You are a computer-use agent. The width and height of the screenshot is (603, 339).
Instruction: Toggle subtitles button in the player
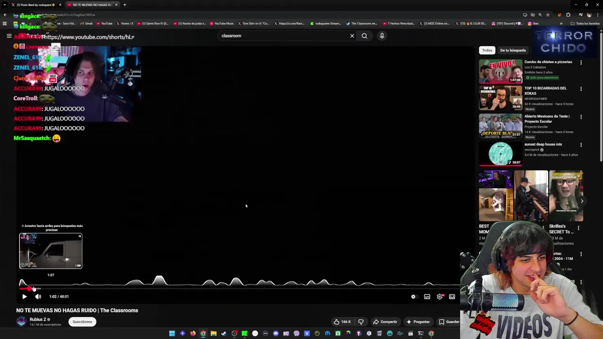[427, 297]
